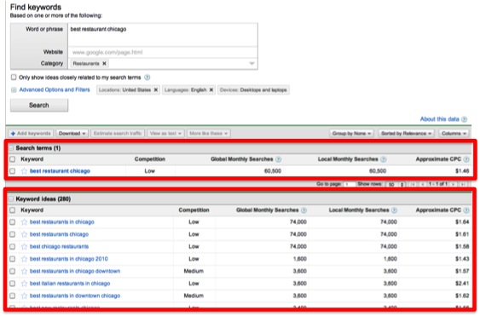Click help icon beside 'Only show ideas closely related'
This screenshot has height=316, width=480.
[147, 78]
